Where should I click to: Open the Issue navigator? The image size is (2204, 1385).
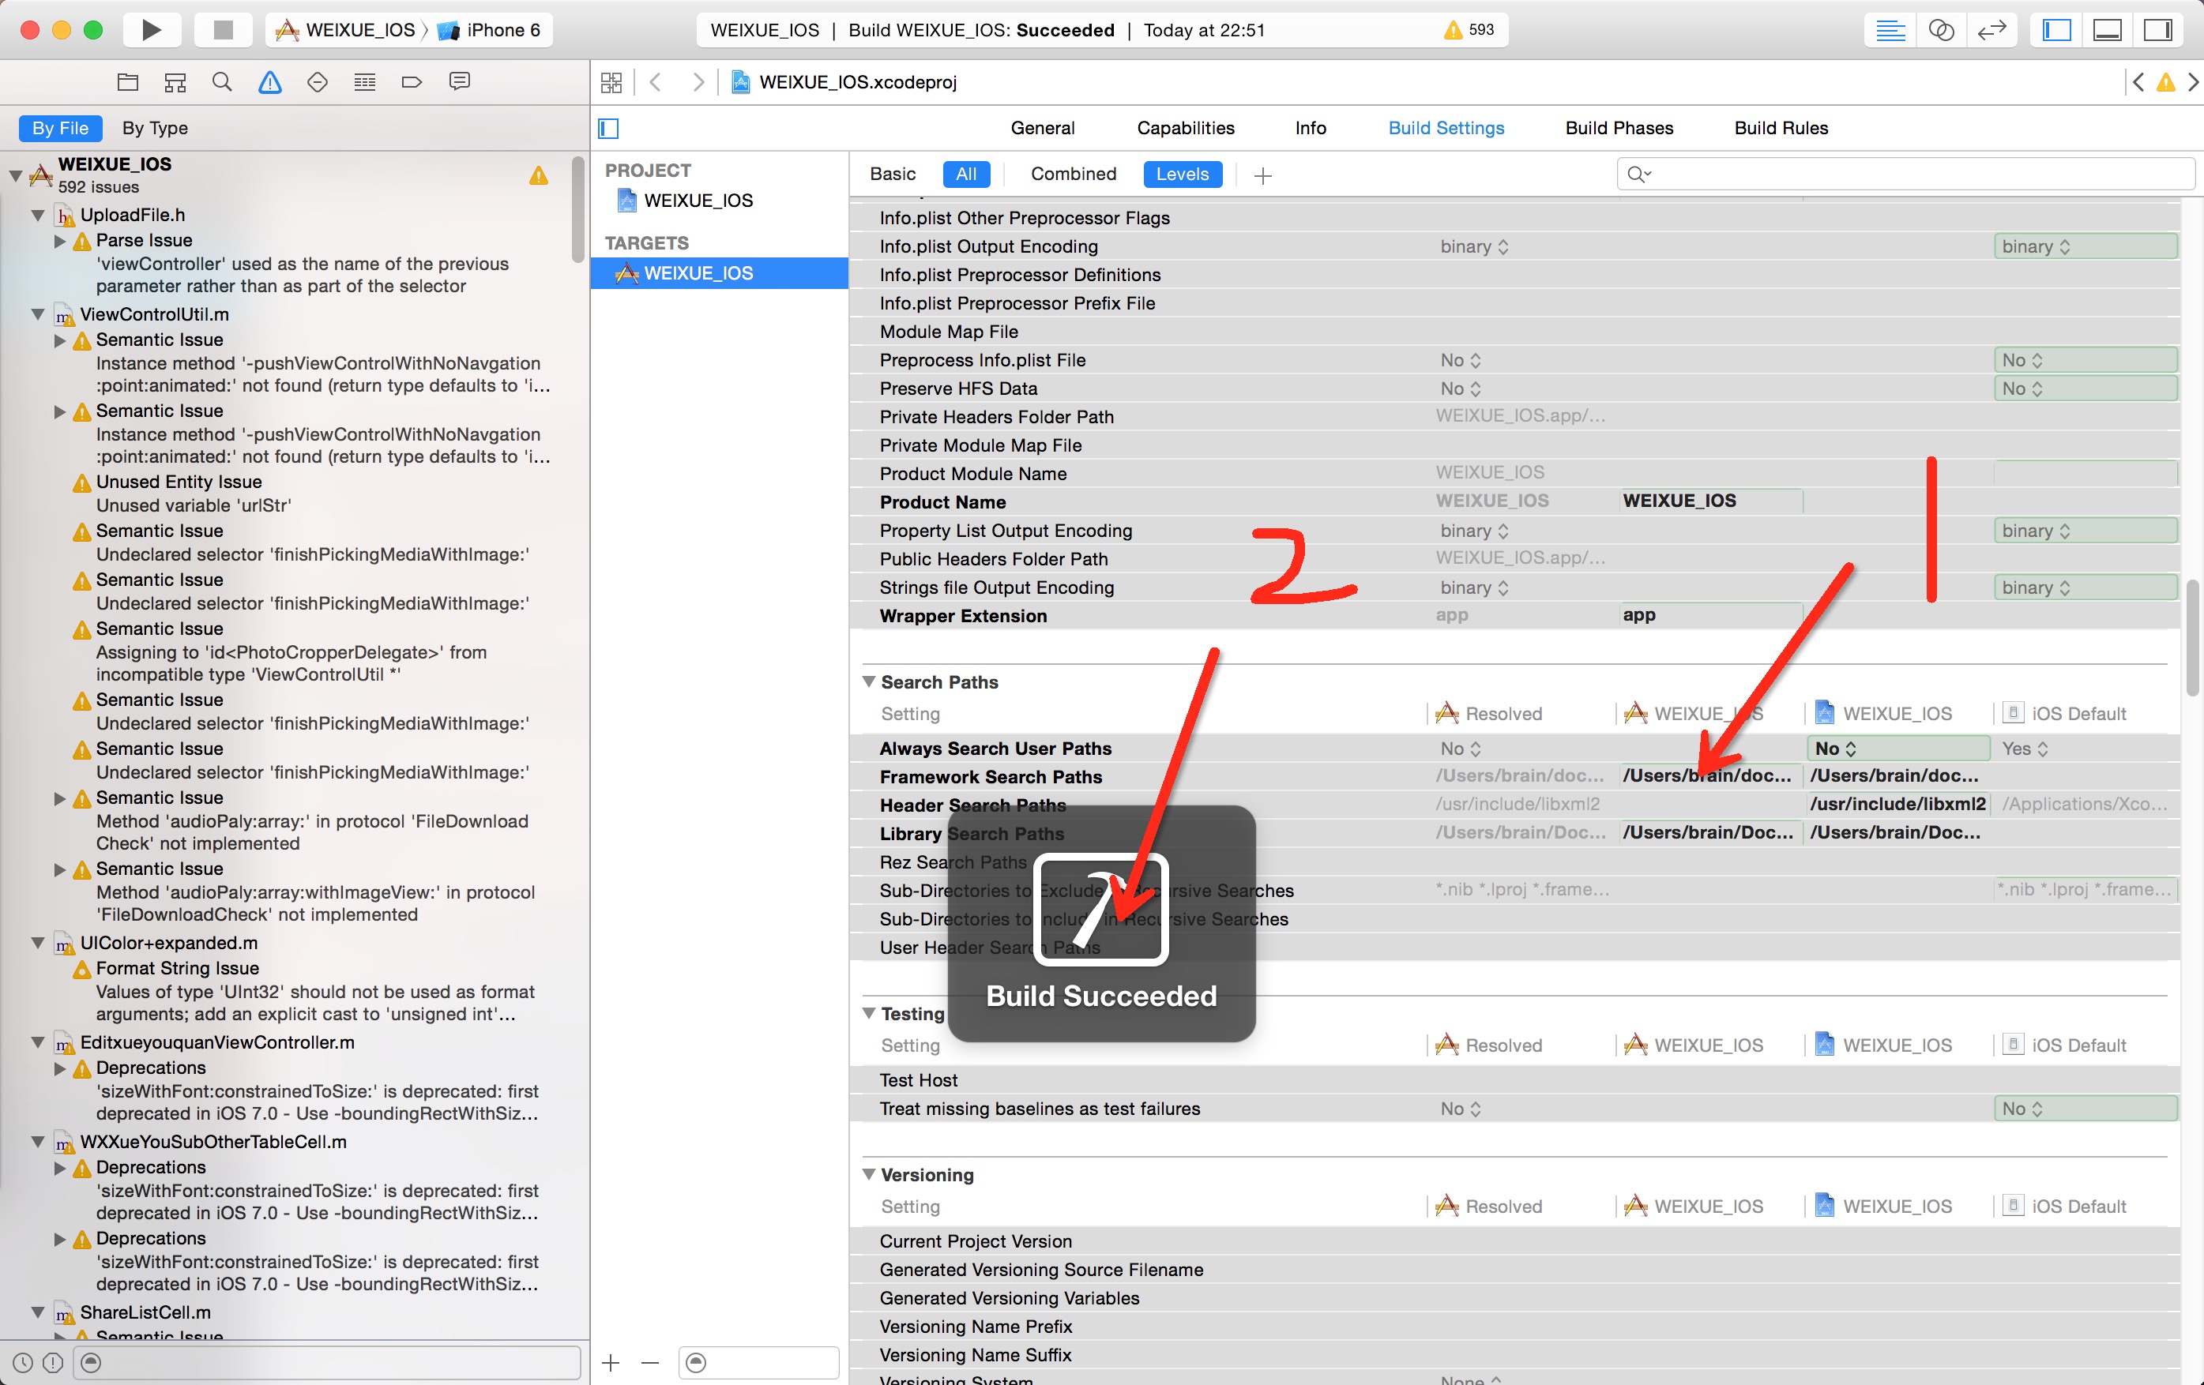[269, 82]
